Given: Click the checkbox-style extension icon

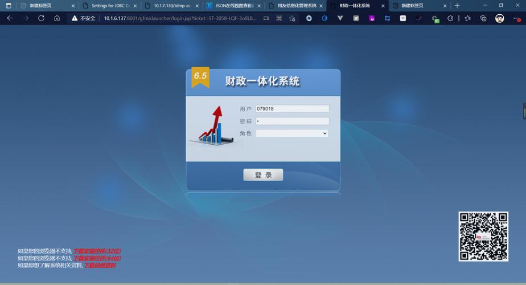Looking at the screenshot, I should tap(356, 18).
